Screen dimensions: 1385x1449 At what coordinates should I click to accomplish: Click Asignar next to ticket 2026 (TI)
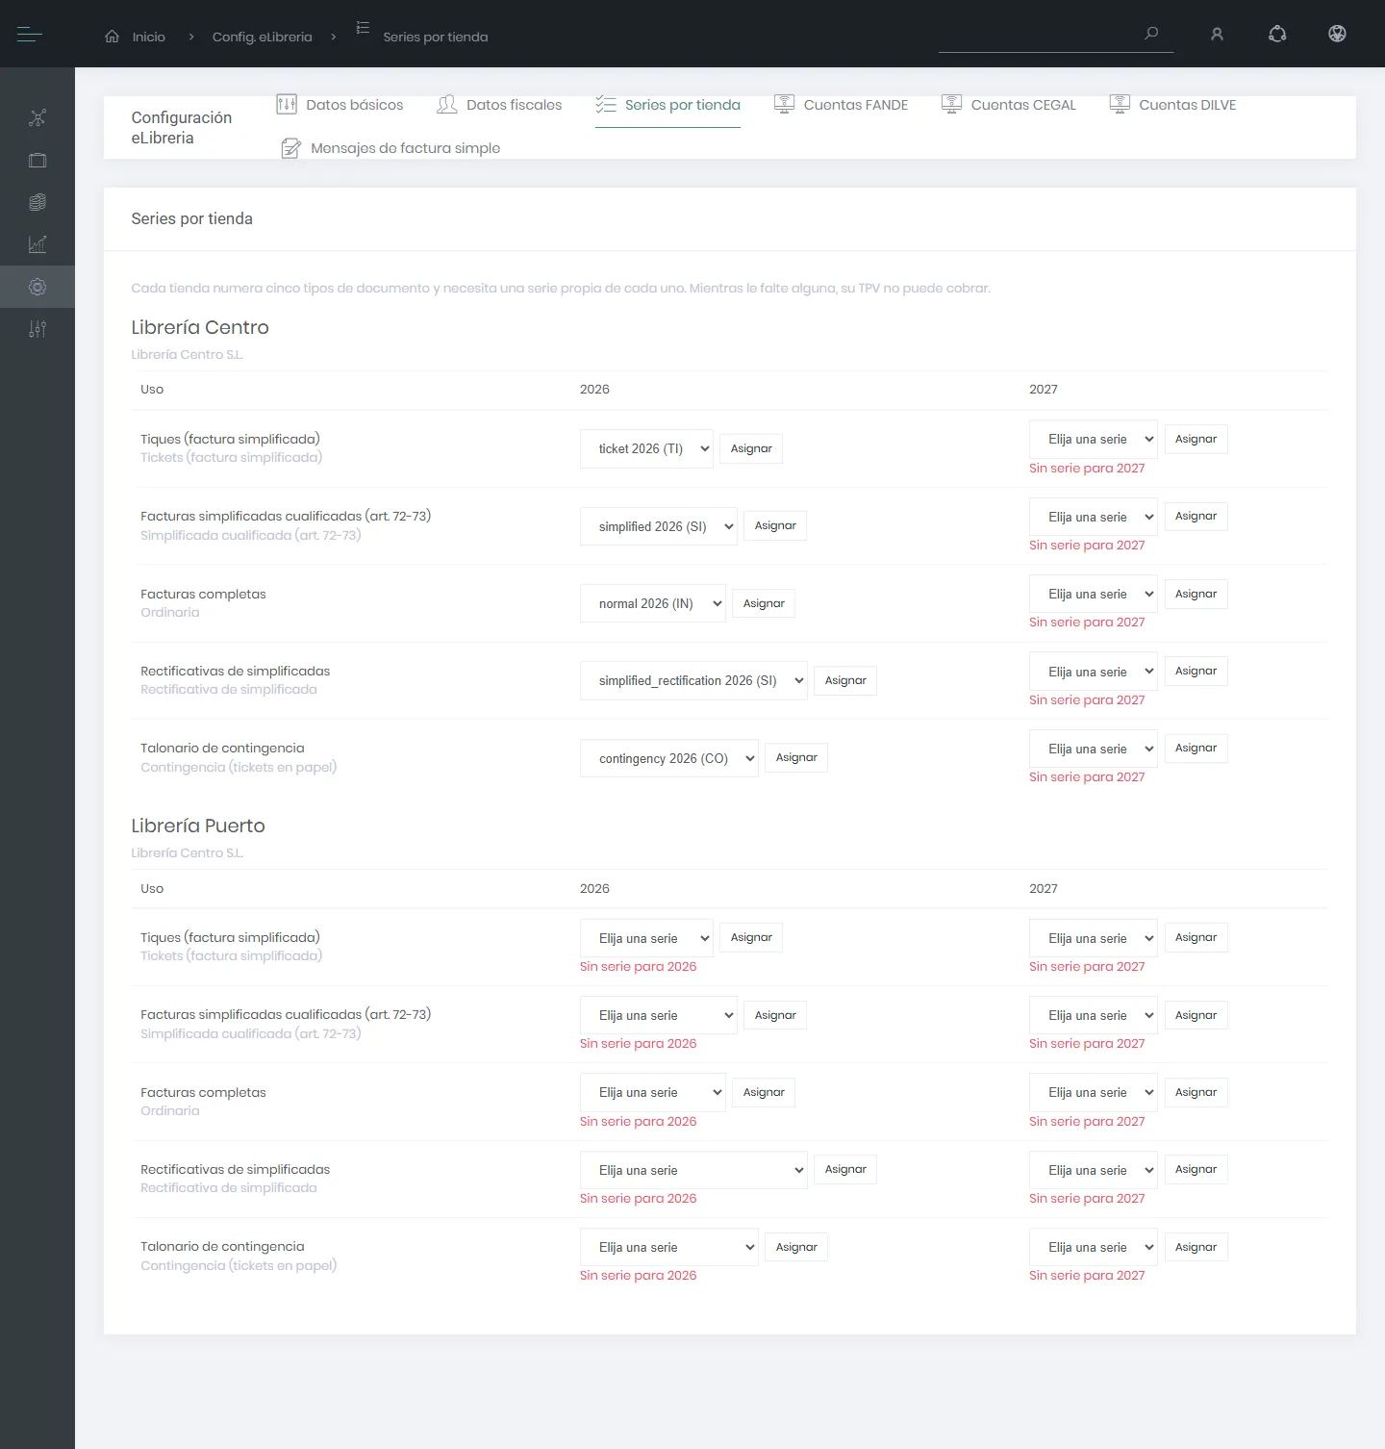point(751,449)
